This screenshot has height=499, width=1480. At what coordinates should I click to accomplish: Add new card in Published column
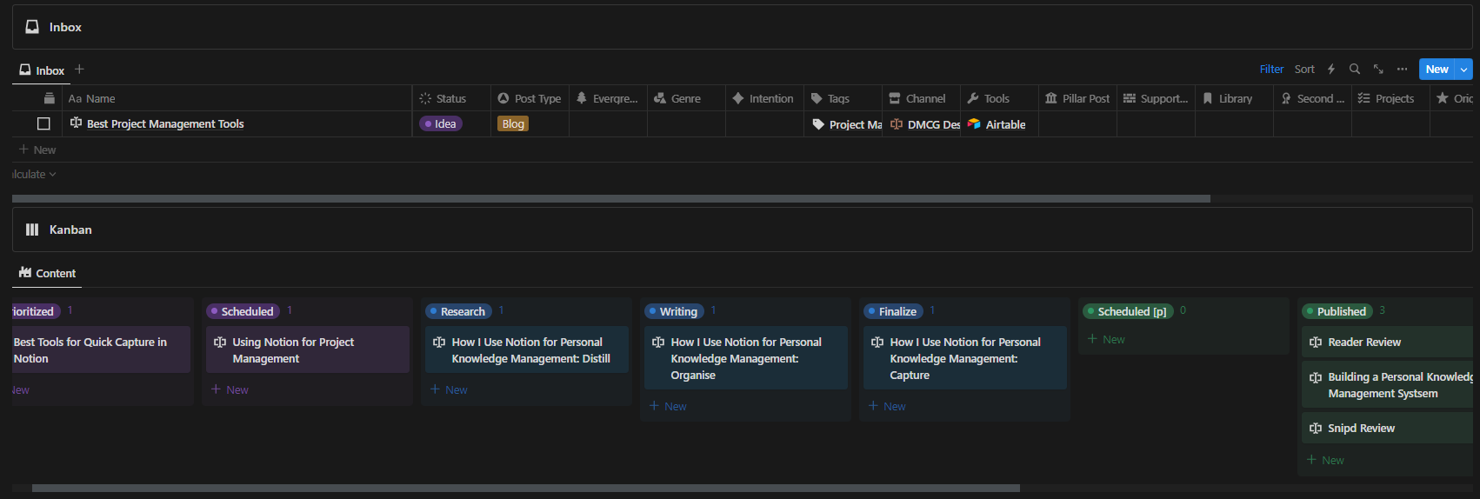[x=1325, y=460]
